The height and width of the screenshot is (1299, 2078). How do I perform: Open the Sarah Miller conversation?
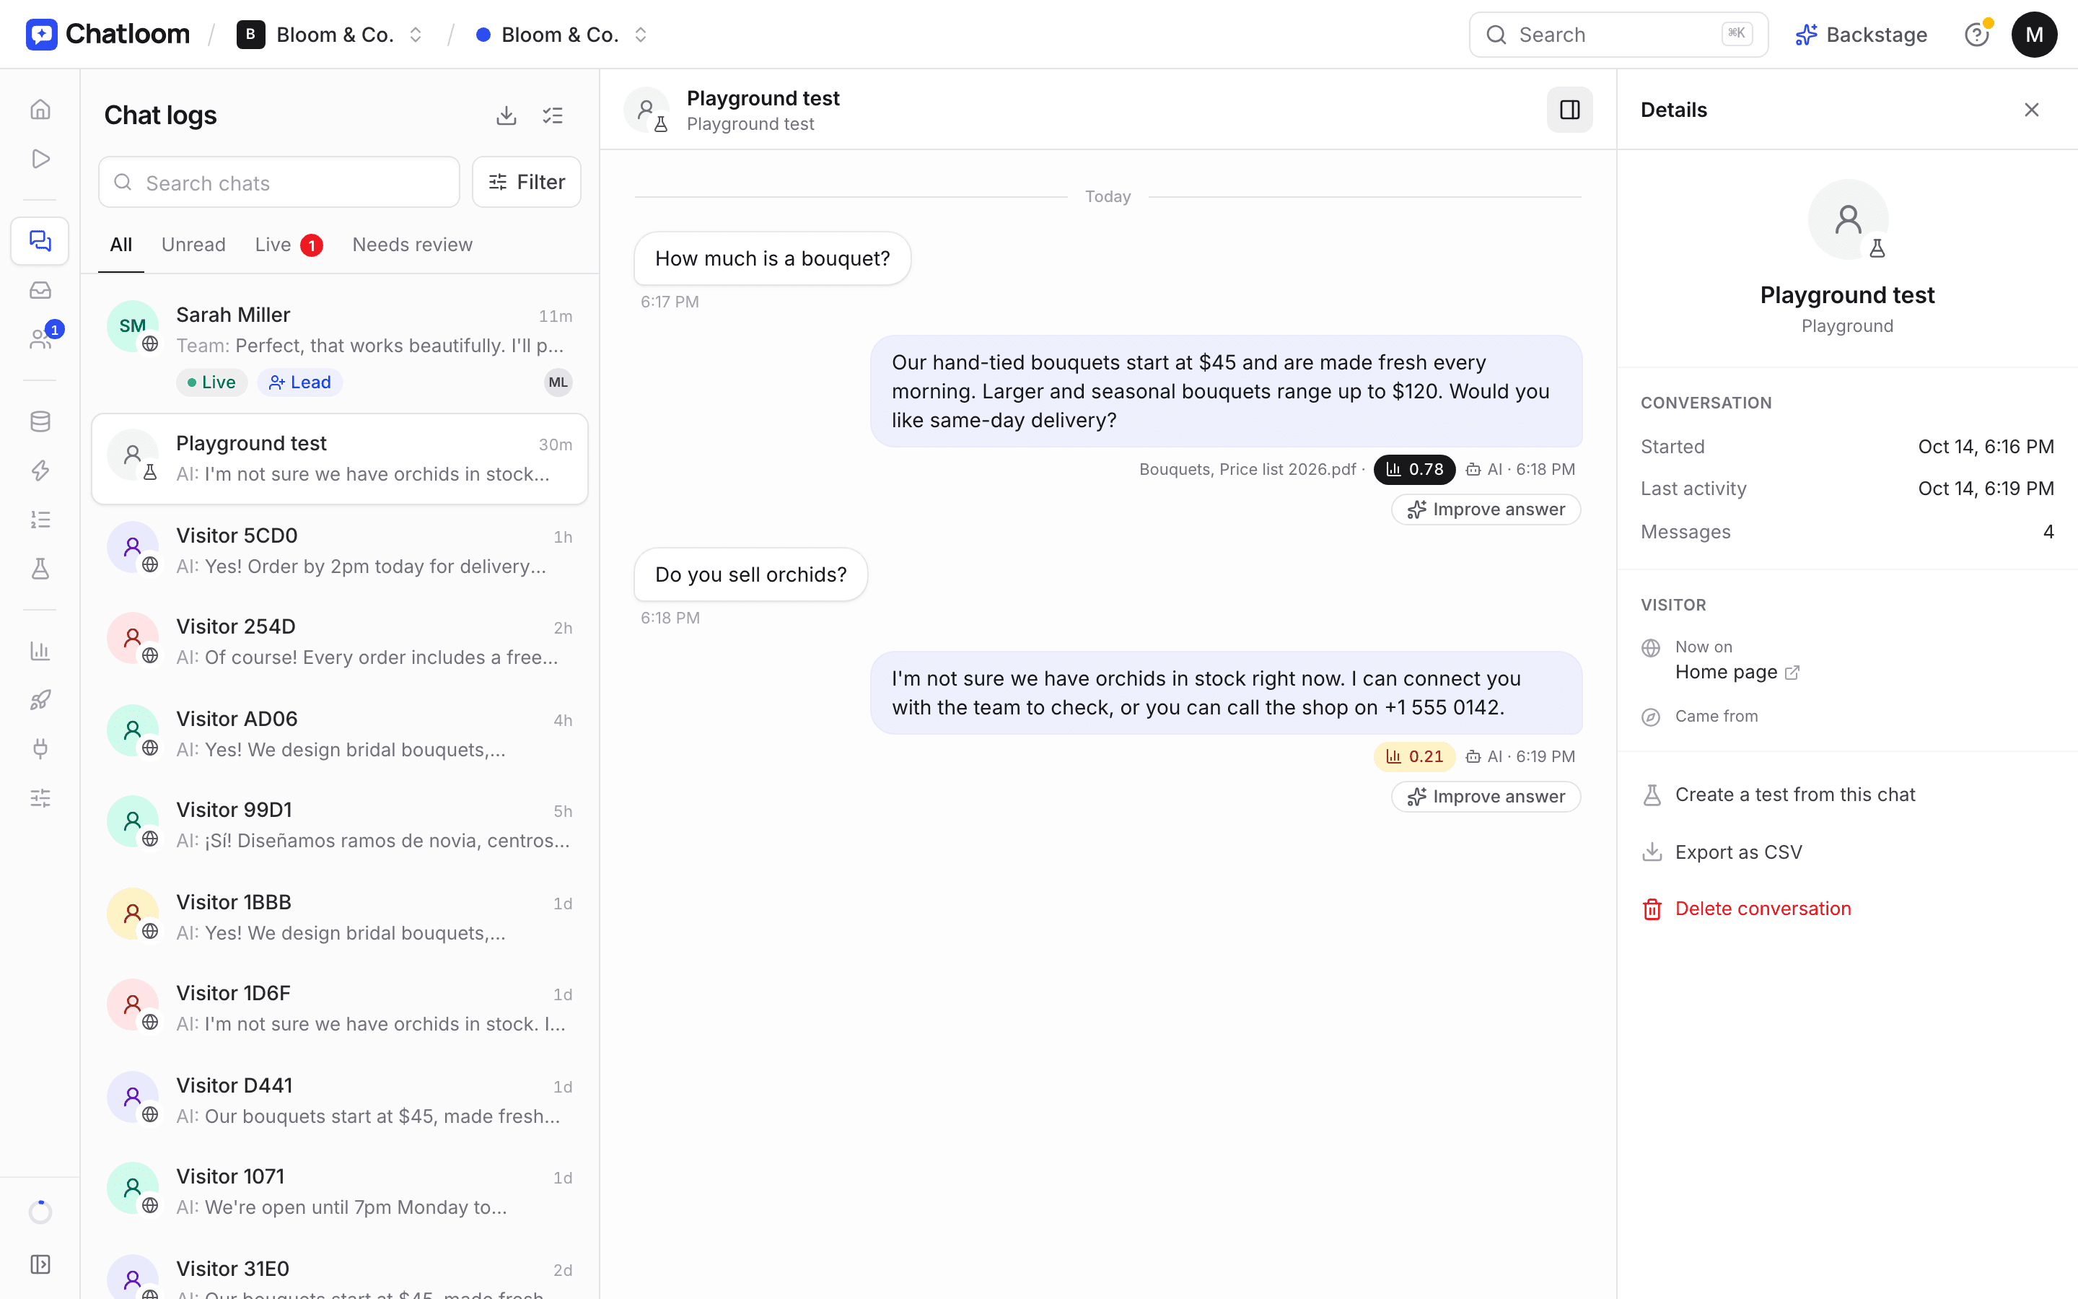340,347
